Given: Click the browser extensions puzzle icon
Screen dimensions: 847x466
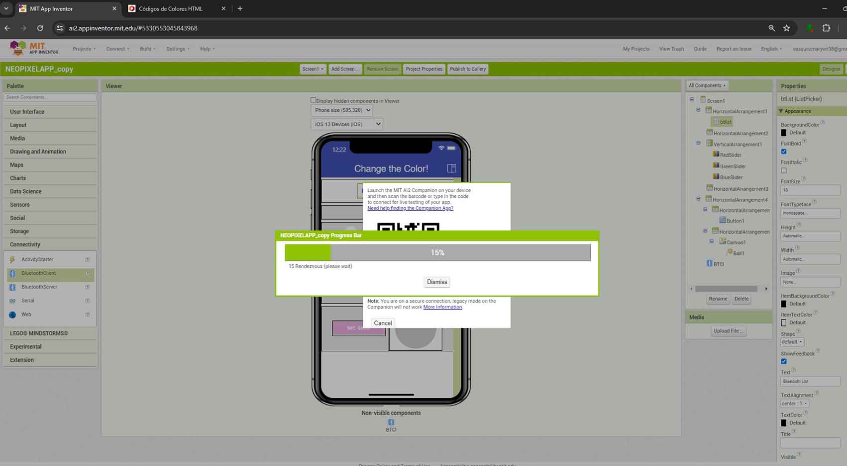Looking at the screenshot, I should point(826,28).
